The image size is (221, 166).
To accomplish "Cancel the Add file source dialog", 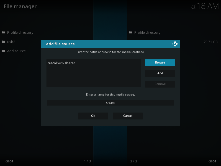I will [128, 116].
